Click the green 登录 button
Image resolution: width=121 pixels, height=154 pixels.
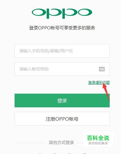(62, 100)
